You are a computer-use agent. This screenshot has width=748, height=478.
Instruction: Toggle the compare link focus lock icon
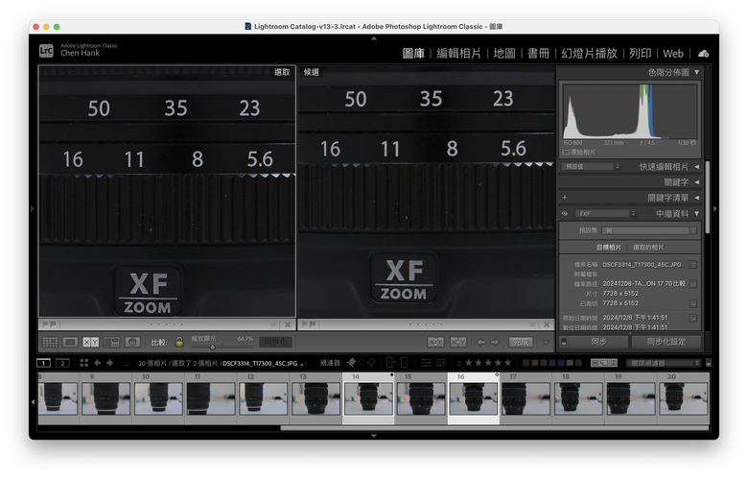179,342
